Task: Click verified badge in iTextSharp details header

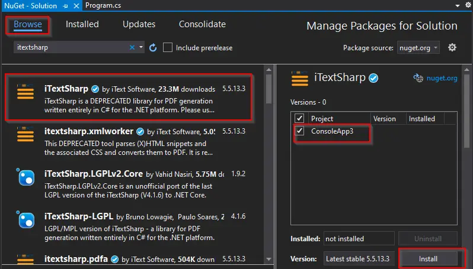Action: [373, 78]
